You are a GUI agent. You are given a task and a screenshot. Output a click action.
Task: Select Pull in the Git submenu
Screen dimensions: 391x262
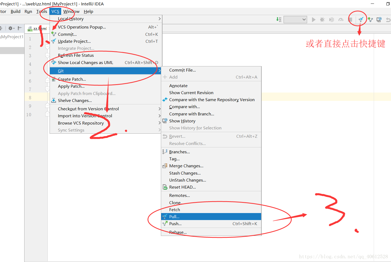[x=211, y=217]
